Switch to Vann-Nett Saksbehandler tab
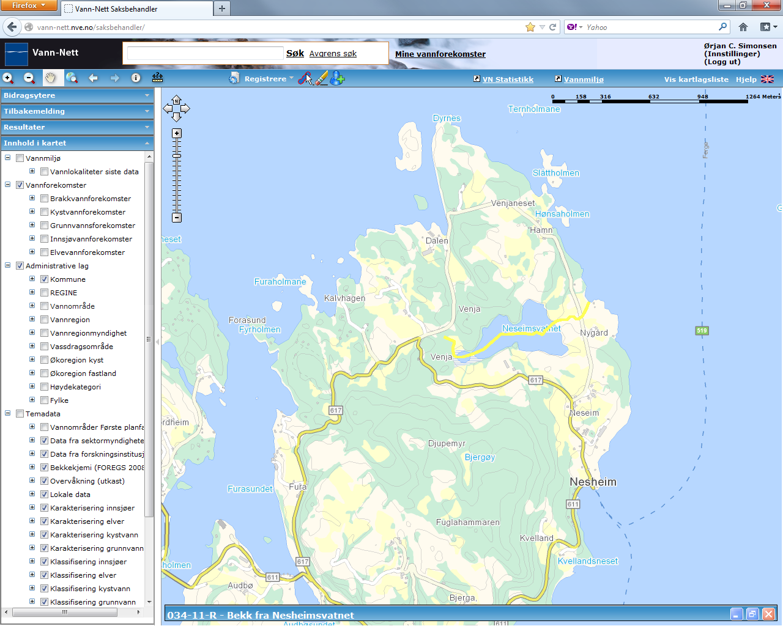The image size is (783, 626). pyautogui.click(x=136, y=9)
